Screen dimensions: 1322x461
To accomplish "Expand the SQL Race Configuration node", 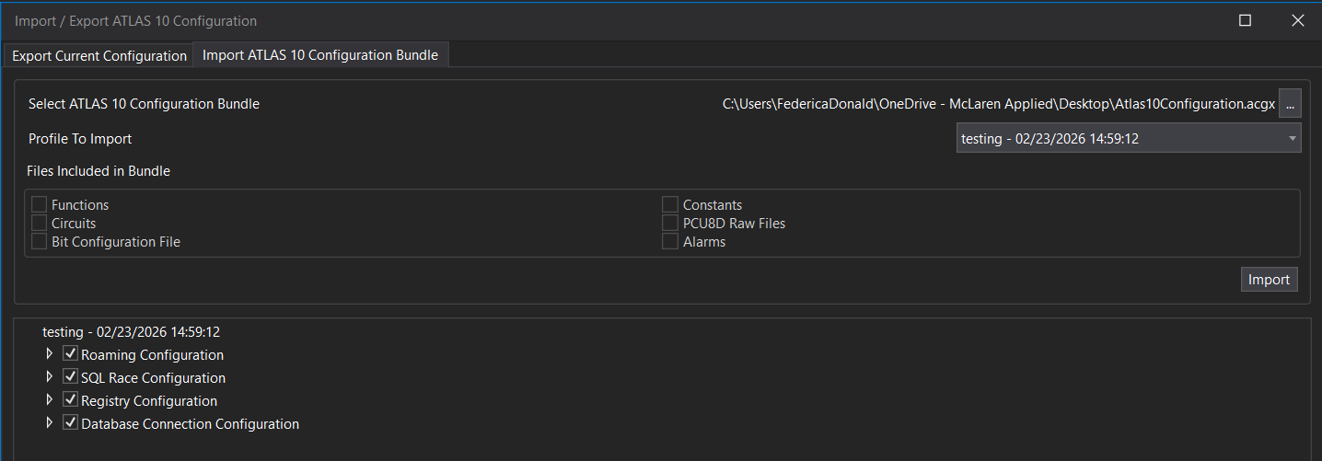I will click(x=50, y=376).
